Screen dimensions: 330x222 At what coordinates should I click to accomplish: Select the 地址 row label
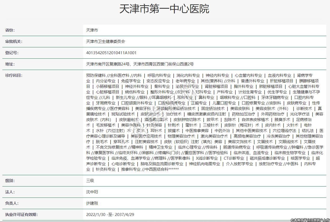pos(10,64)
